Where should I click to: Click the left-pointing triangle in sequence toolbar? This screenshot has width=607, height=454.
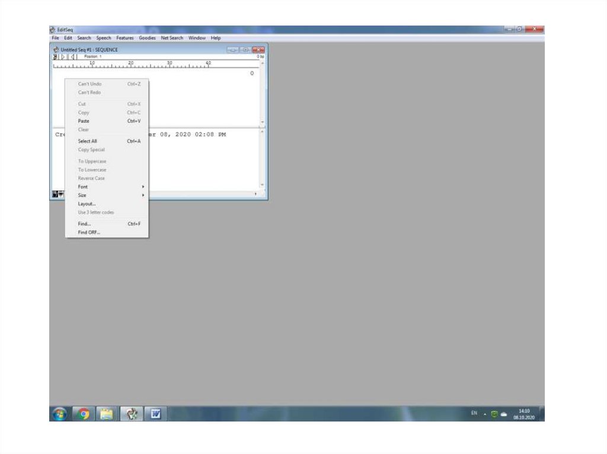point(72,57)
